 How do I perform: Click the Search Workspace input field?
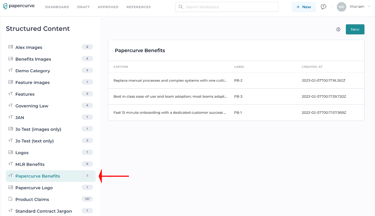227,7
